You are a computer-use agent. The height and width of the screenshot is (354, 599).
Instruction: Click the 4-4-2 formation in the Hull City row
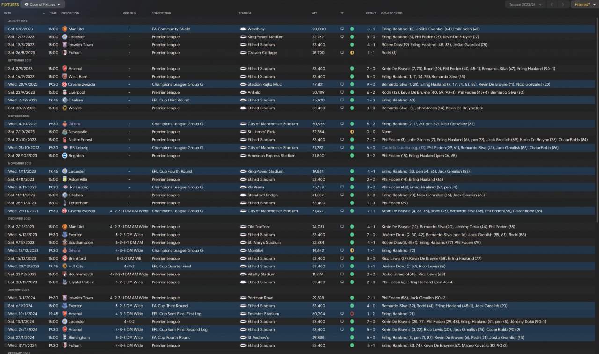(x=129, y=267)
